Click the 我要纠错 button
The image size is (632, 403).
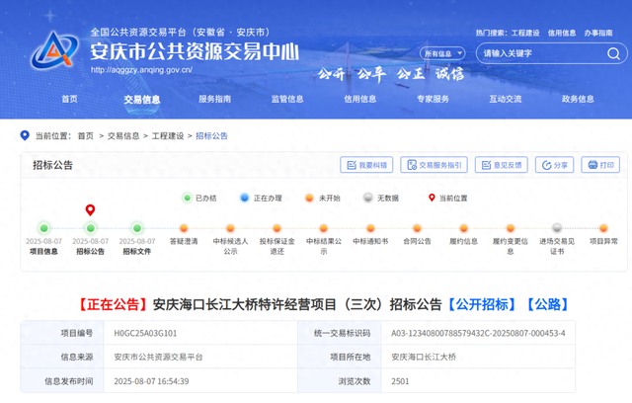tap(366, 165)
